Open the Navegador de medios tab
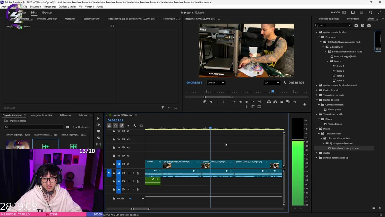The image size is (385, 217). [41, 115]
